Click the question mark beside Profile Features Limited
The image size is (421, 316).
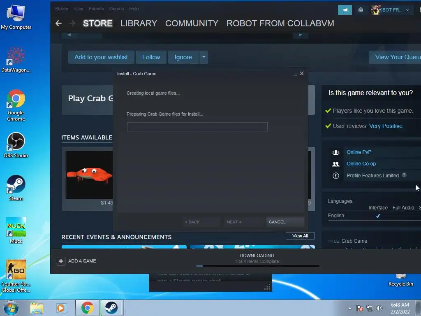[404, 175]
